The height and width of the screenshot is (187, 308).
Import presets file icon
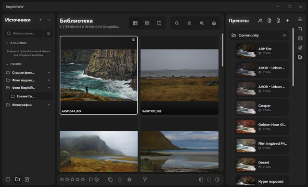269,21
